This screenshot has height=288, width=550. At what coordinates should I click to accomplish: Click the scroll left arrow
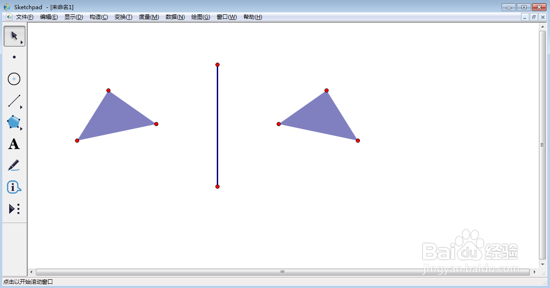(31, 272)
